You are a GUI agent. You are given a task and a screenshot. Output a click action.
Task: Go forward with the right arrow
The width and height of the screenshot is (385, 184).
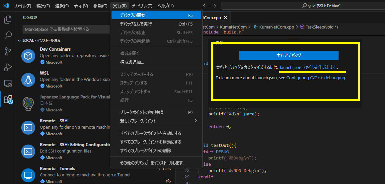214,6
